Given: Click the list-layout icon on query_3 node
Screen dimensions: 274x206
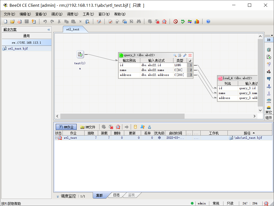Looking at the screenshot, I should click(180, 55).
